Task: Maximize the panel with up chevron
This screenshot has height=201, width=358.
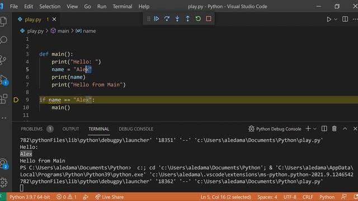Action: (345, 129)
